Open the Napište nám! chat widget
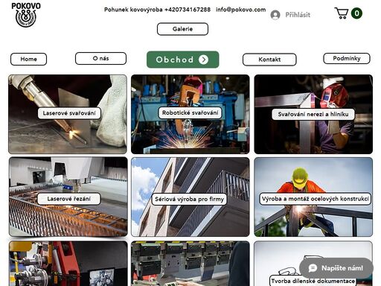Image resolution: width=381 pixels, height=286 pixels. [x=336, y=268]
